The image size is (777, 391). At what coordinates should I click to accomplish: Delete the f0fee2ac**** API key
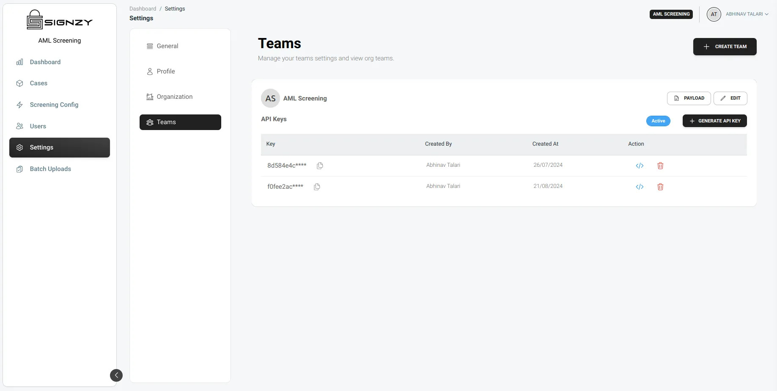point(660,187)
